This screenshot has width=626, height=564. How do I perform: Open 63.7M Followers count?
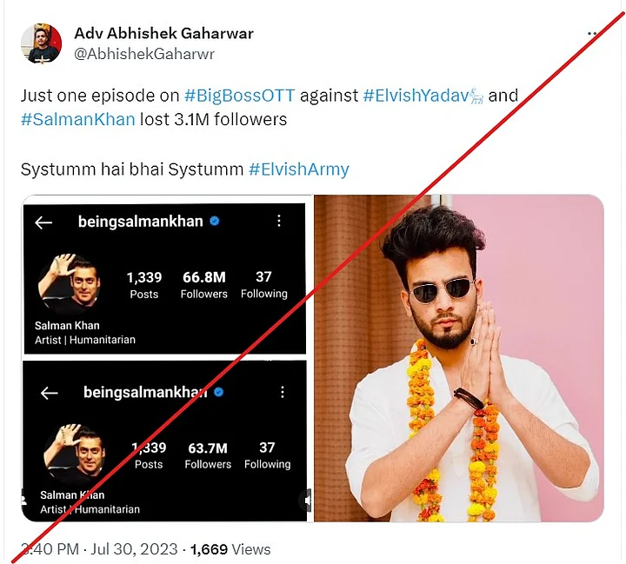tap(208, 455)
